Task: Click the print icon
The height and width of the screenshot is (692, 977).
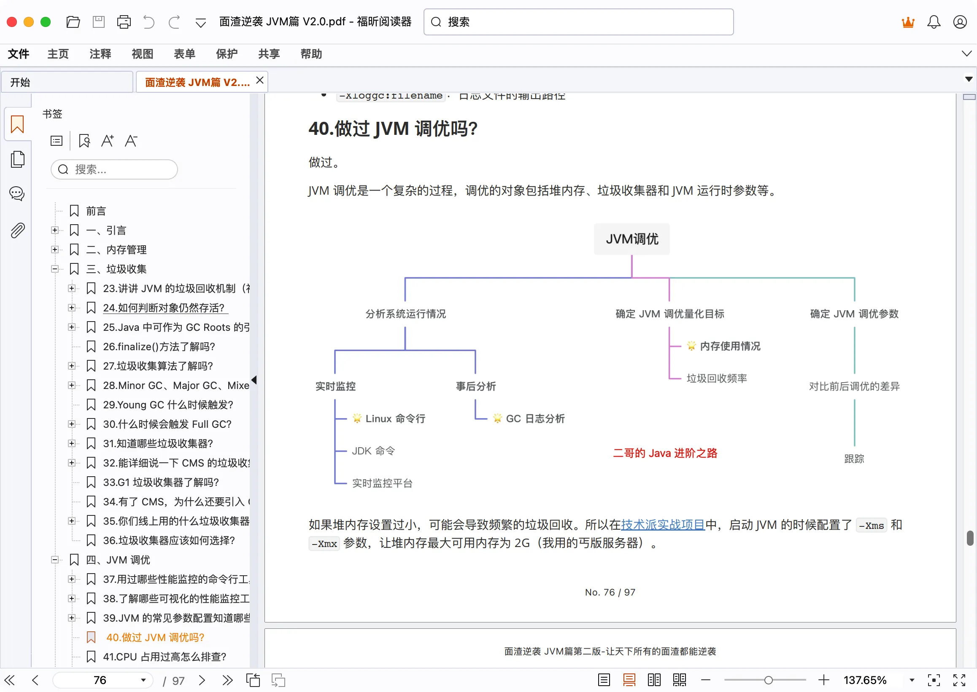Action: tap(124, 22)
